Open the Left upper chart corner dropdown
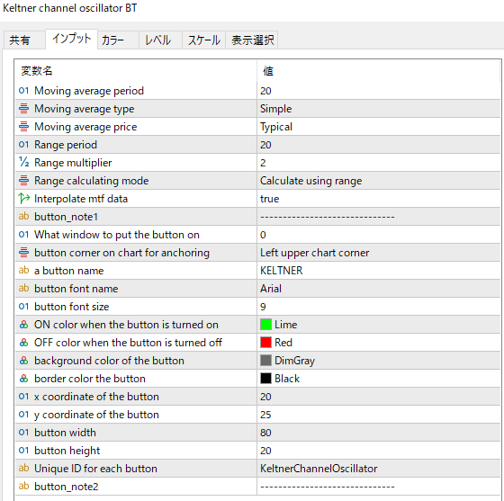The image size is (504, 501). (378, 253)
